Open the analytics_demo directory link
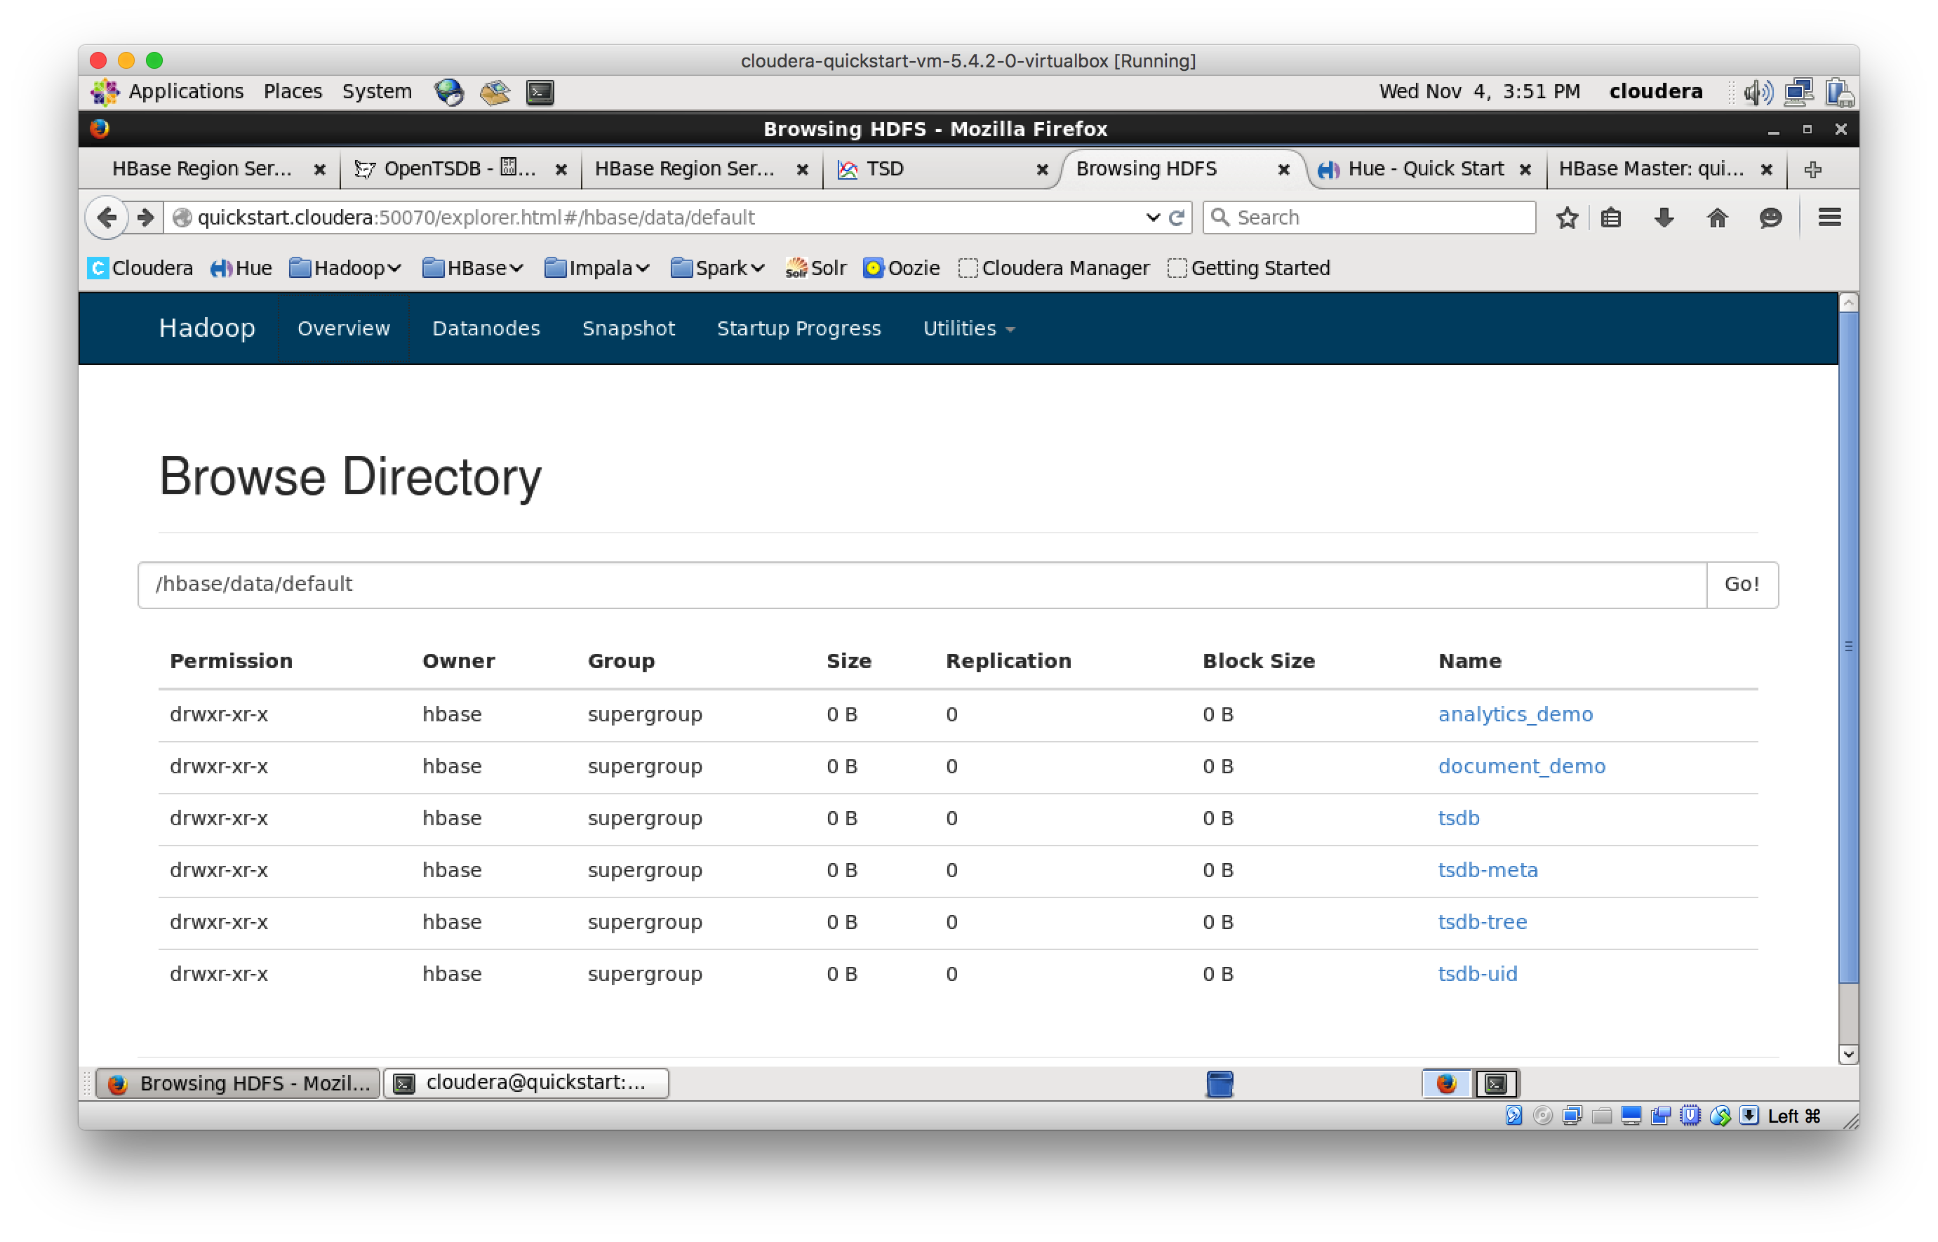Screen dimensions: 1938x1242 [1515, 714]
